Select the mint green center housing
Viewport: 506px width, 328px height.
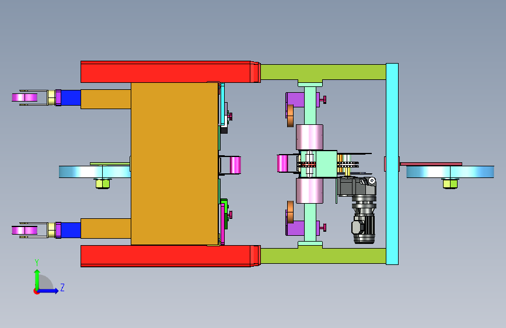click(326, 163)
